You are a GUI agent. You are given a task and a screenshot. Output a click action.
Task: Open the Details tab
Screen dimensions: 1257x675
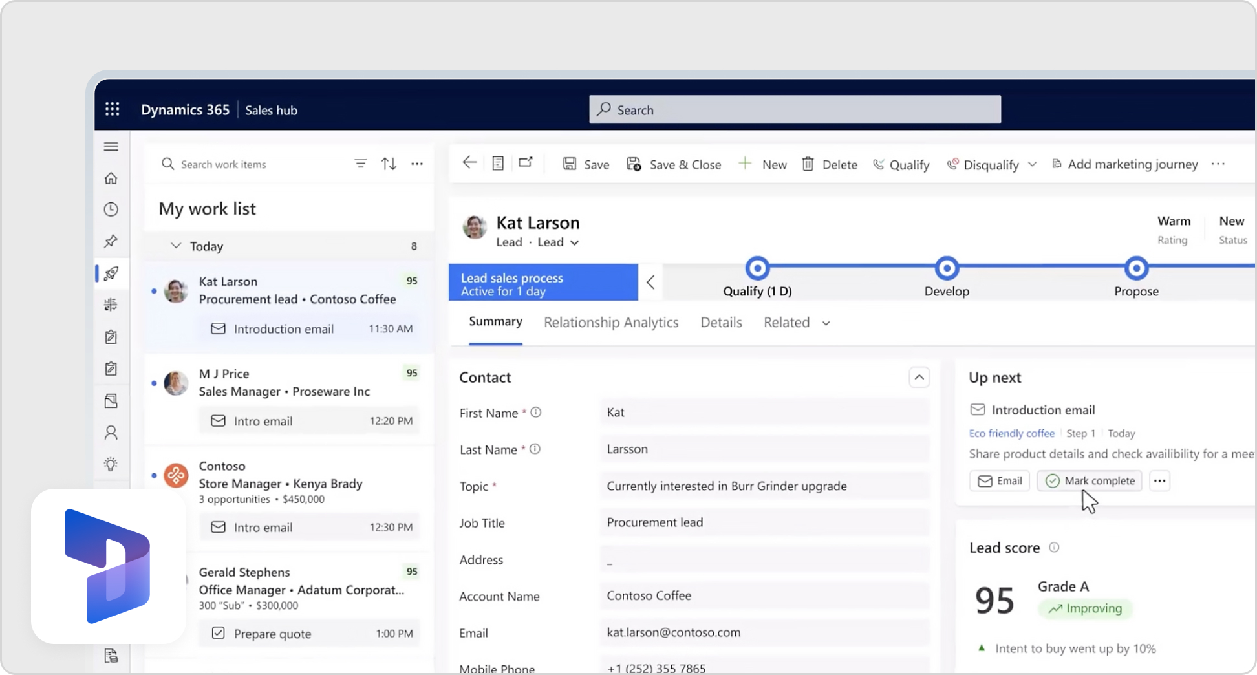pos(720,322)
